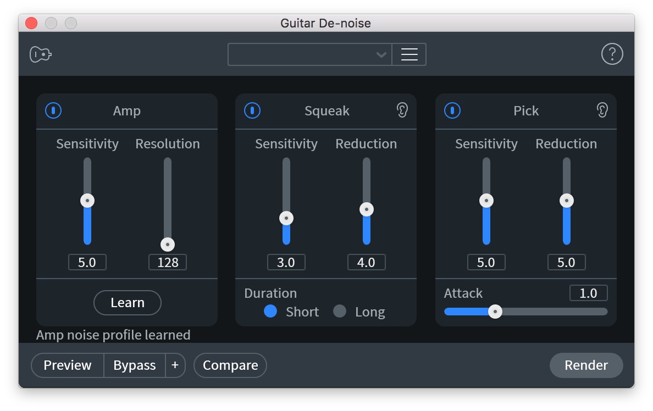653x411 pixels.
Task: Click the guitar module icon at top left
Action: (41, 54)
